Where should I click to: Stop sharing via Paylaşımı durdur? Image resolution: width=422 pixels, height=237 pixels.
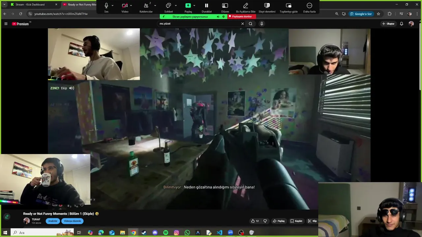(x=242, y=16)
